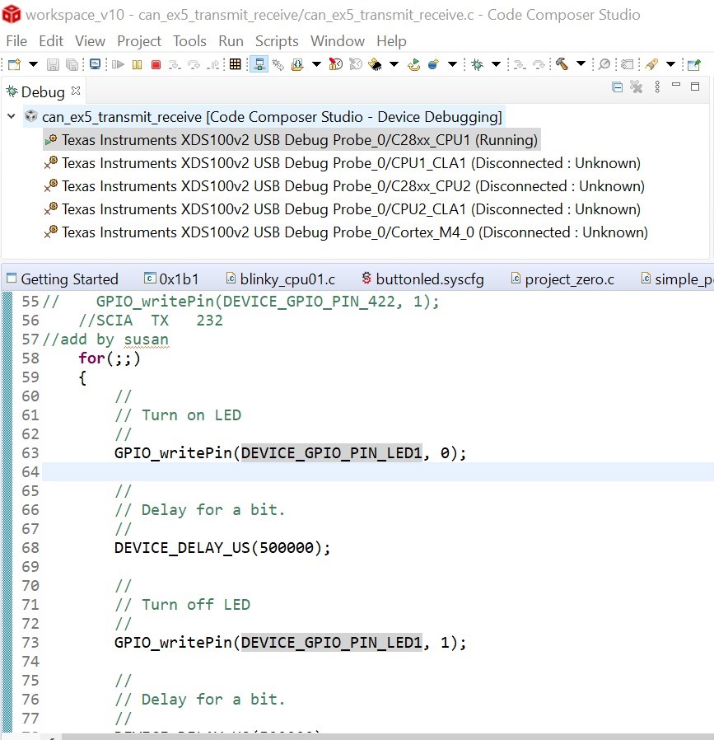Image resolution: width=714 pixels, height=740 pixels.
Task: Open the Tools menu
Action: (189, 41)
